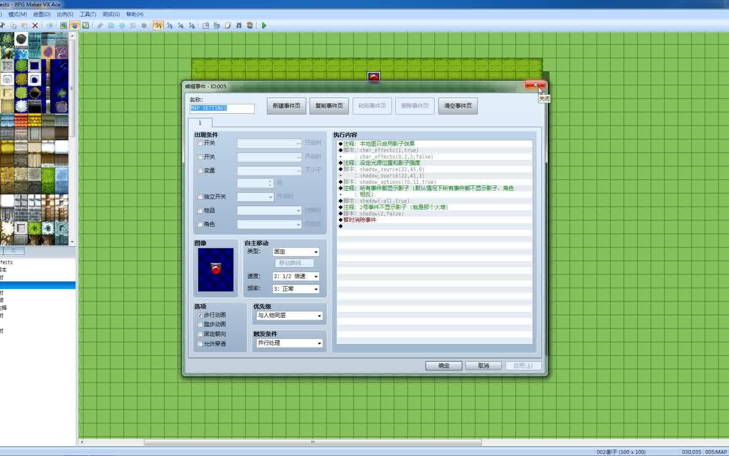Check the 踏步动画 option
Viewport: 729px width, 456px height.
[200, 325]
